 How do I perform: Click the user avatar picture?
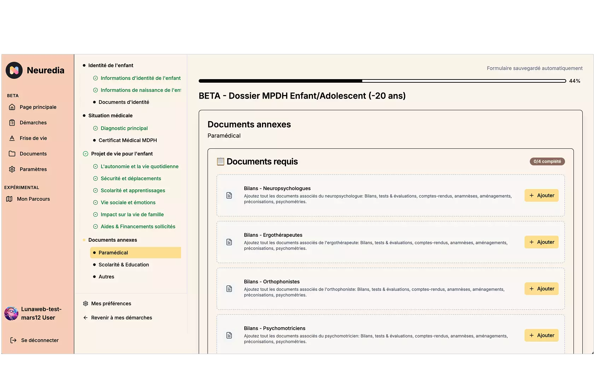pyautogui.click(x=11, y=313)
